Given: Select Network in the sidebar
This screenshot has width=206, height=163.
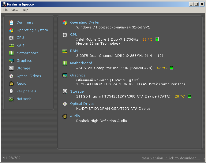Looking at the screenshot, I should (x=24, y=99).
